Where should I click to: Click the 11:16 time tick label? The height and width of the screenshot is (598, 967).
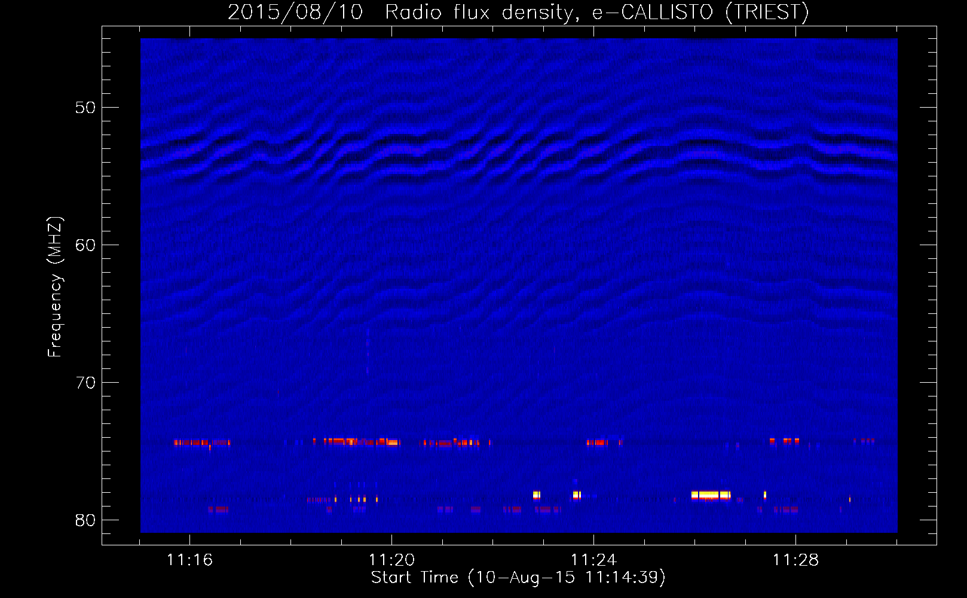coord(189,560)
